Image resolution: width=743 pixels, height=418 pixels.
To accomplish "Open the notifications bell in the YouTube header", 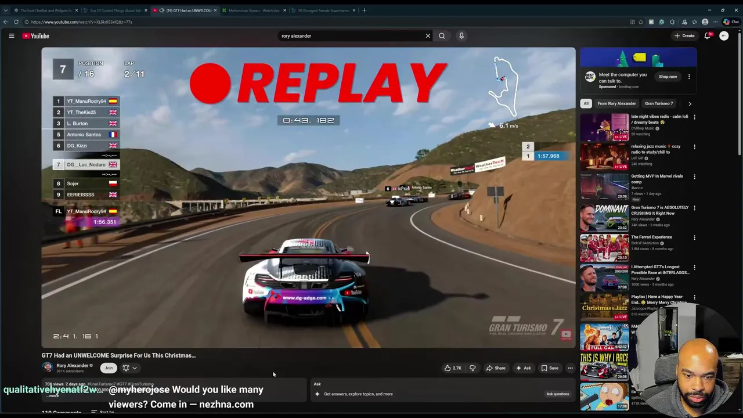I will [x=708, y=36].
